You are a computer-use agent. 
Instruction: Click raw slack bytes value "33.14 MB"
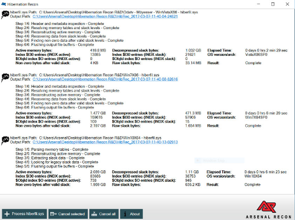tap(193, 63)
